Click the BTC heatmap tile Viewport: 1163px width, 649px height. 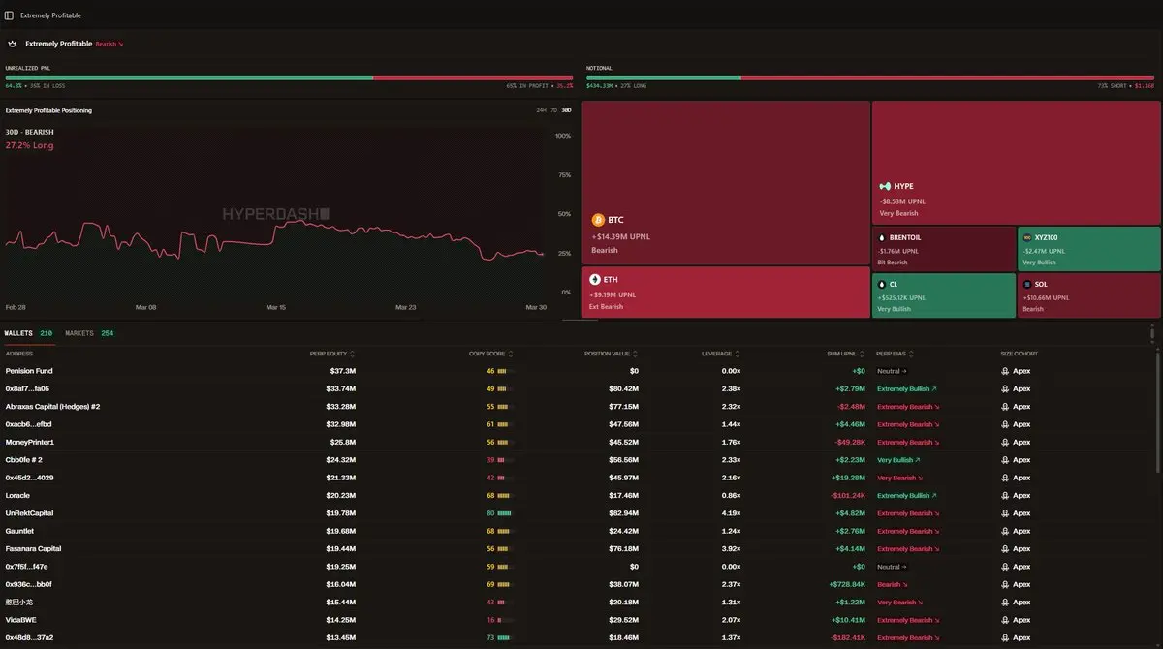click(x=726, y=182)
